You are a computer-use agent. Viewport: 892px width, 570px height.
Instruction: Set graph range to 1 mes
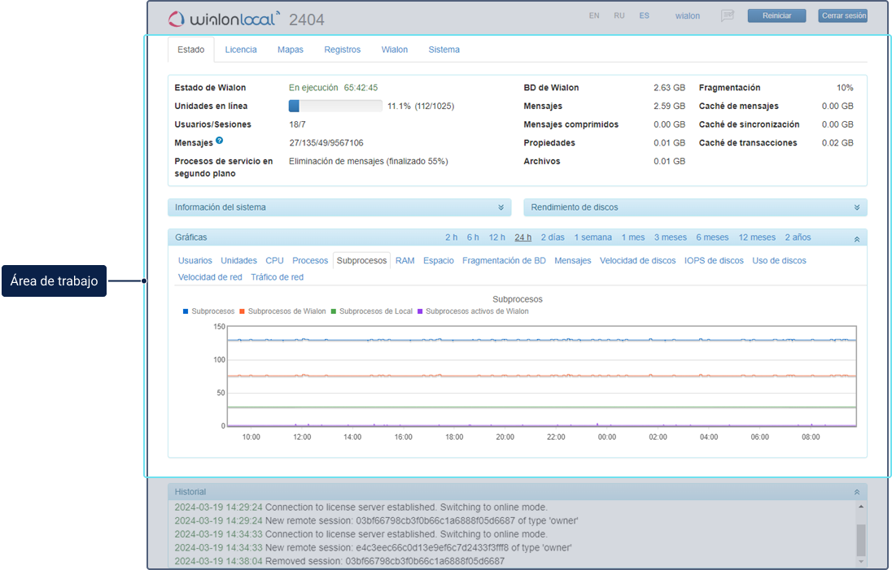pyautogui.click(x=632, y=237)
